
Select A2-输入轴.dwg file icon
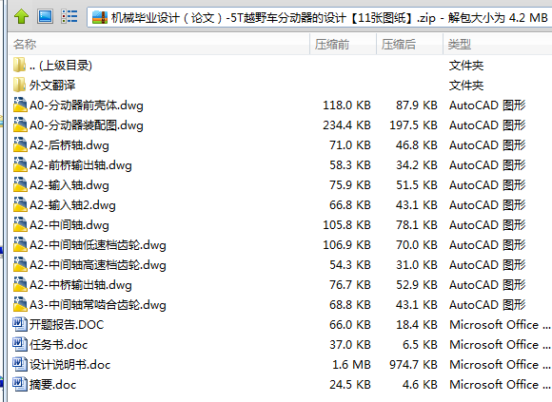pyautogui.click(x=20, y=184)
